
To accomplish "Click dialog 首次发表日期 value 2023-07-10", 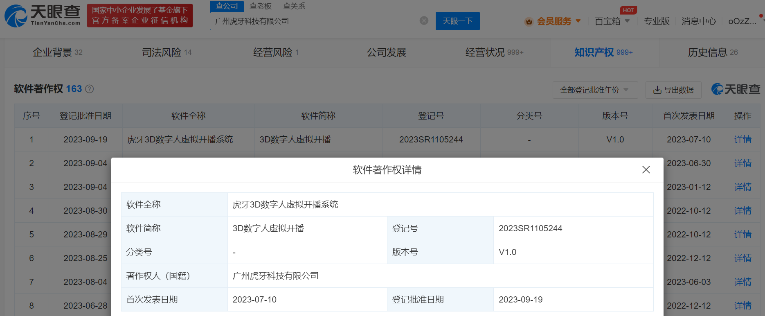I will (x=254, y=300).
